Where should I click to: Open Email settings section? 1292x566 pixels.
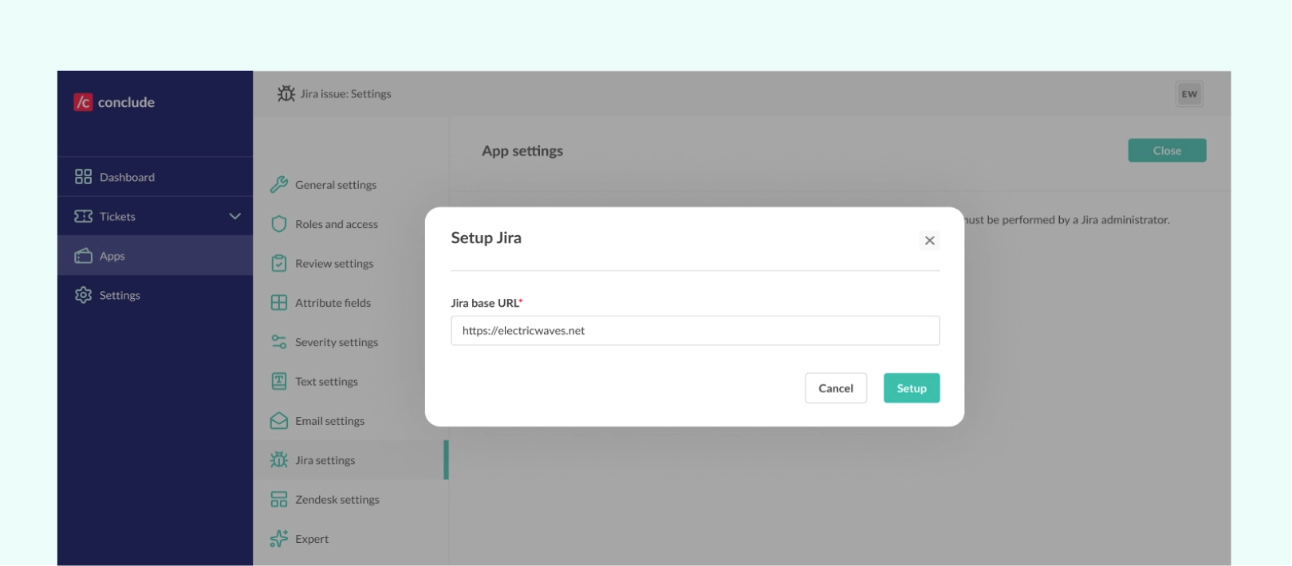[x=351, y=421]
